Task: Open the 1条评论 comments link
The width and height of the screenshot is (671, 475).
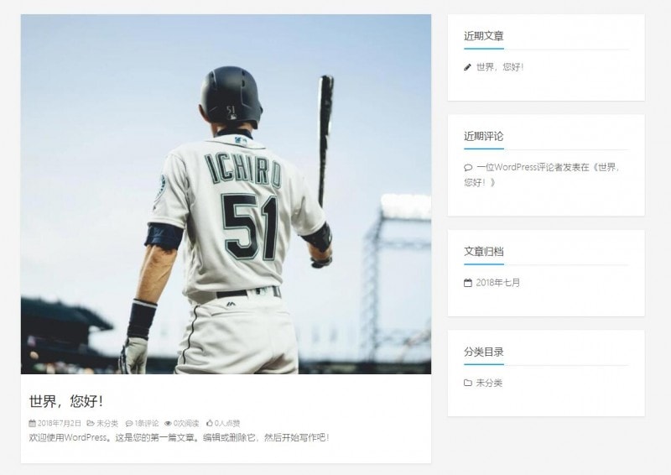Action: 146,423
